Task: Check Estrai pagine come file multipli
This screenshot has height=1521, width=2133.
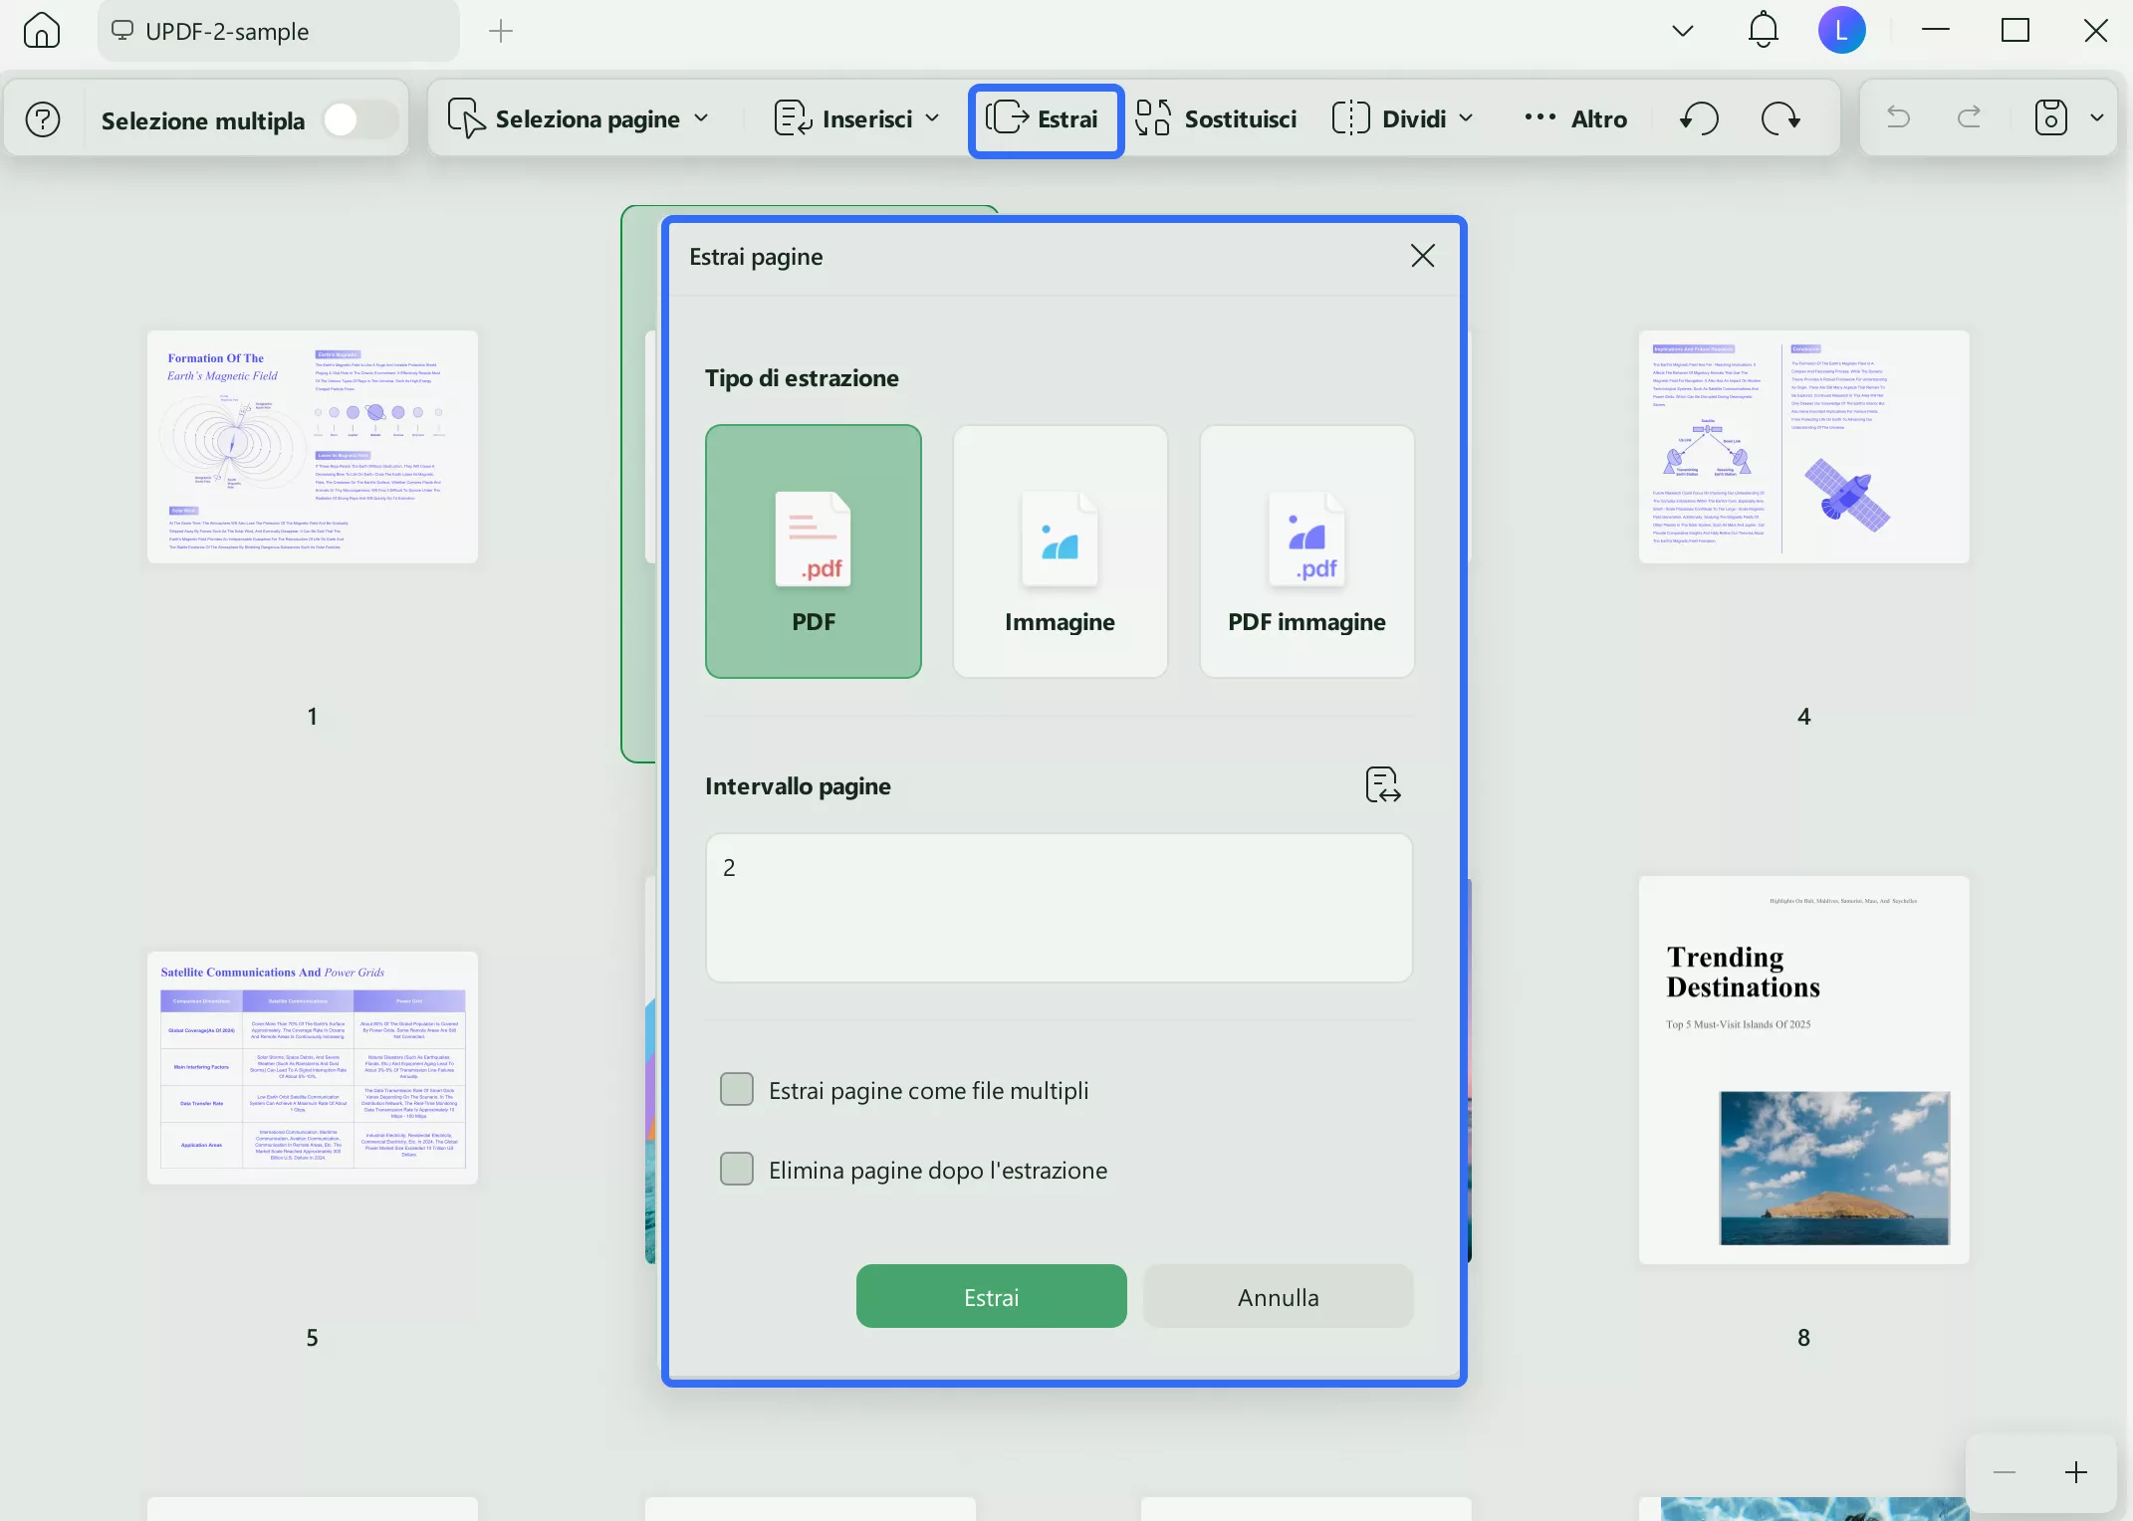Action: point(737,1089)
